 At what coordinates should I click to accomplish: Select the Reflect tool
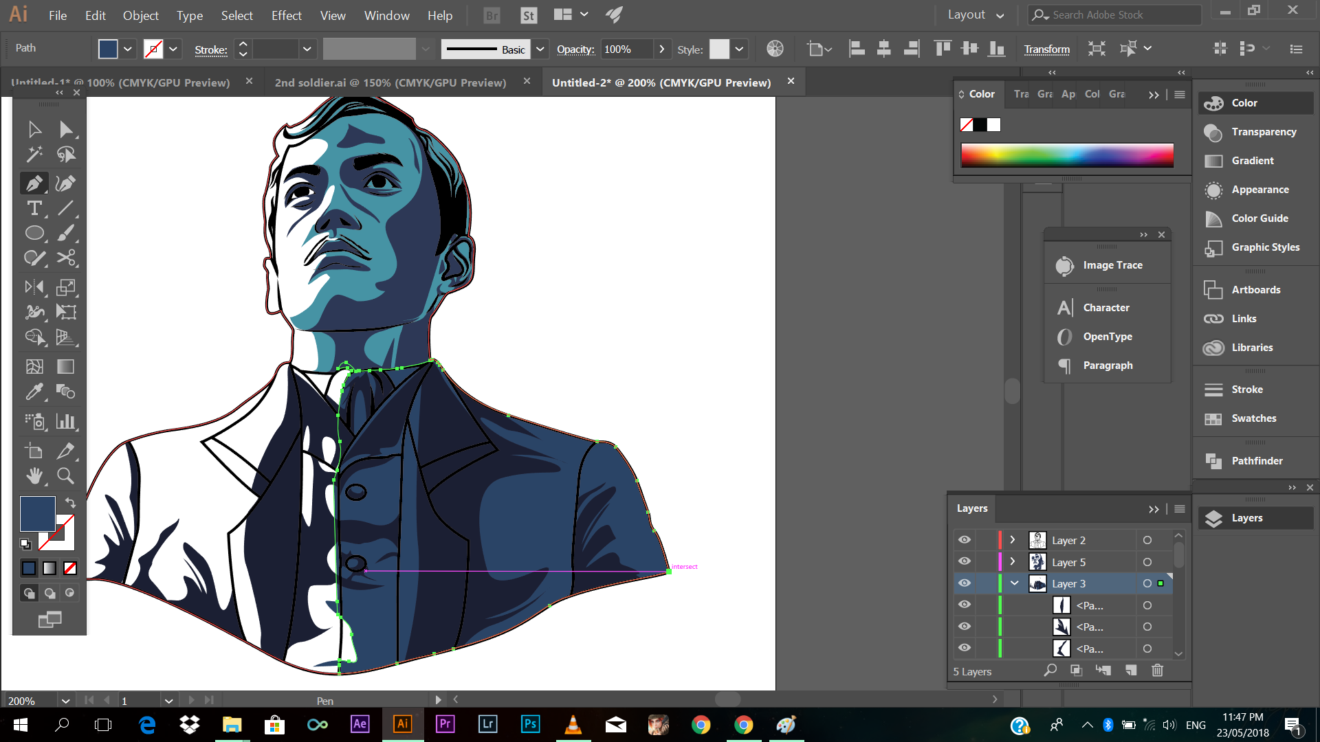click(x=34, y=287)
